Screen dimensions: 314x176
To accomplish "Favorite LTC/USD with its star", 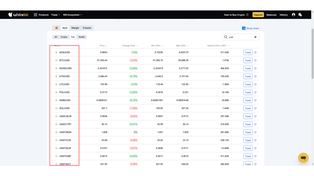I will 56,84.
